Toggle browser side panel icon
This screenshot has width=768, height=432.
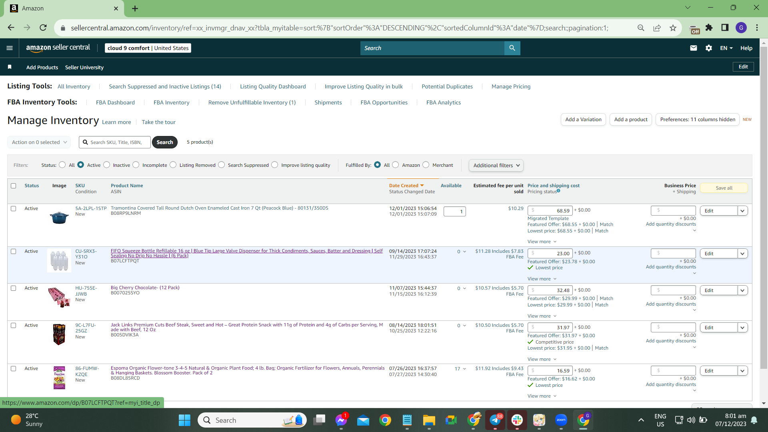pos(725,28)
